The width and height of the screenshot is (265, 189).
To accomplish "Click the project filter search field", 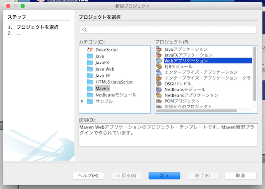I will pos(171,30).
